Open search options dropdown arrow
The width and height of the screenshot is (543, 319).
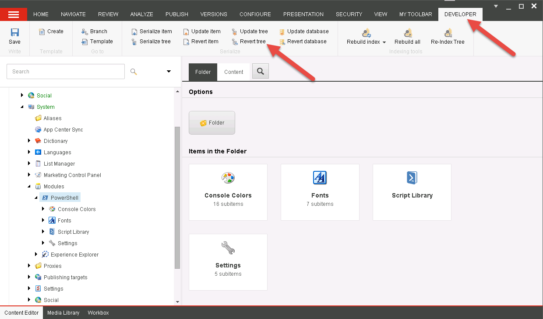169,72
